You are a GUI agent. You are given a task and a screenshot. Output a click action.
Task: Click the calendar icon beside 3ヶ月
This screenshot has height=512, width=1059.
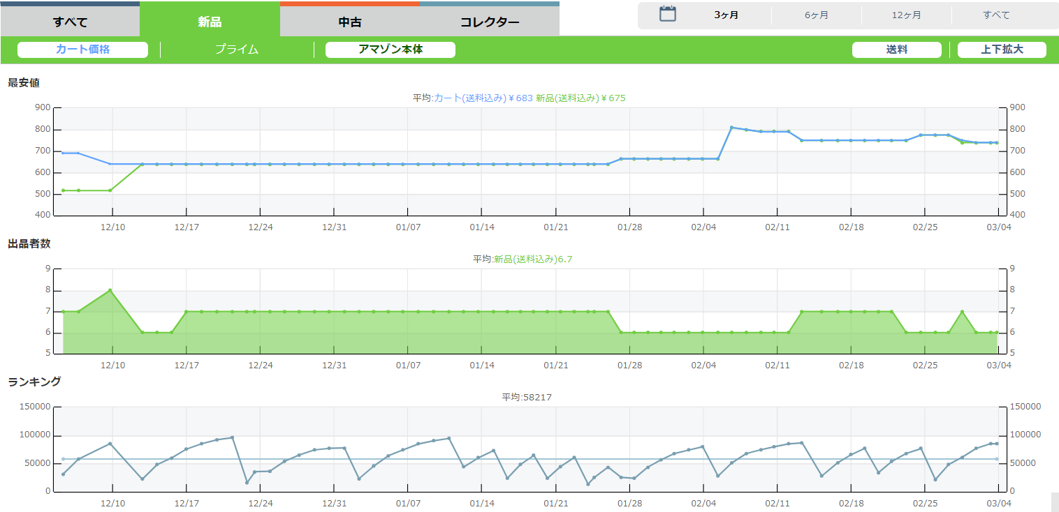click(668, 14)
